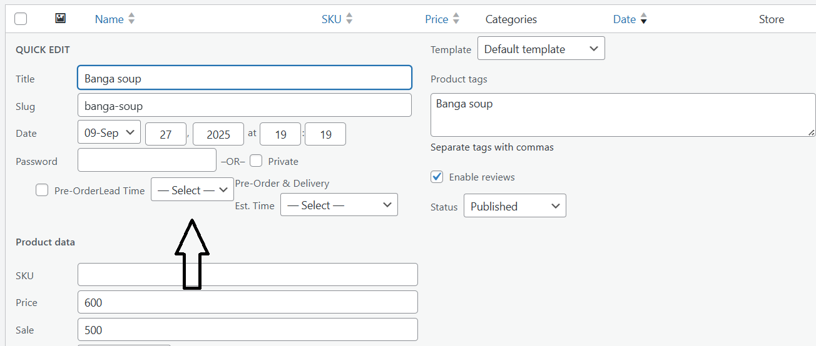Tick the select-all products checkbox
Viewport: 816px width, 346px height.
point(21,19)
